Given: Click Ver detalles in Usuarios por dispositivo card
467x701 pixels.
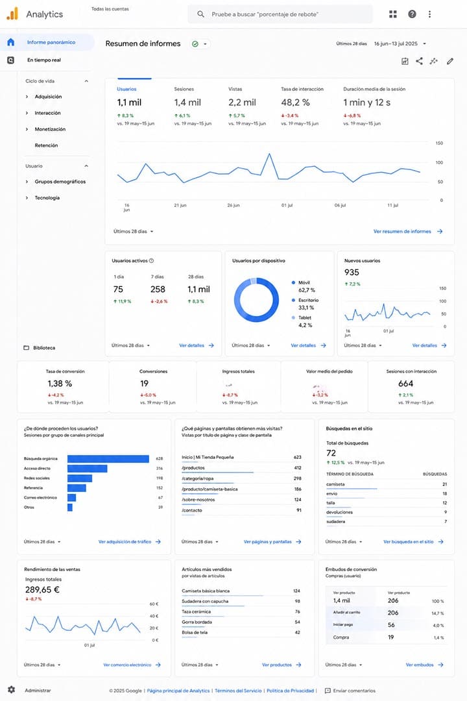Looking at the screenshot, I should (x=308, y=345).
